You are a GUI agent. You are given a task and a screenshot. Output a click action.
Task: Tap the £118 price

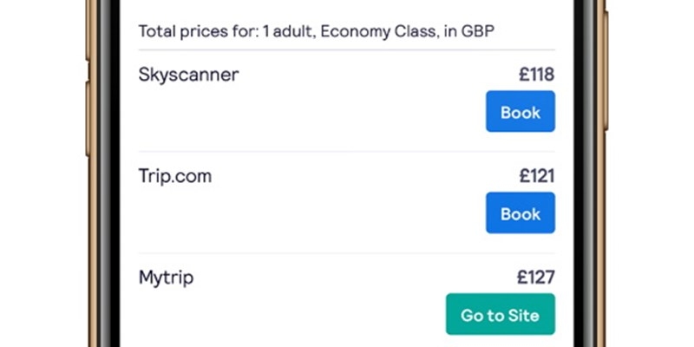pyautogui.click(x=536, y=75)
